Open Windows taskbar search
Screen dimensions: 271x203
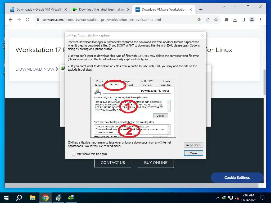19,198
